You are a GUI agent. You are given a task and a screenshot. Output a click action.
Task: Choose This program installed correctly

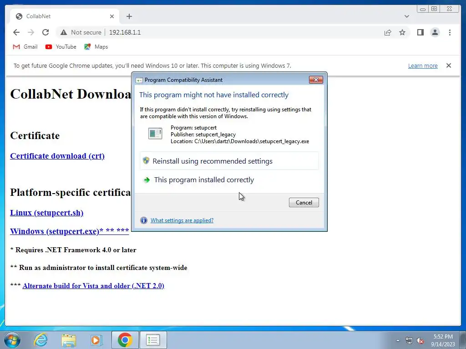pos(229,179)
